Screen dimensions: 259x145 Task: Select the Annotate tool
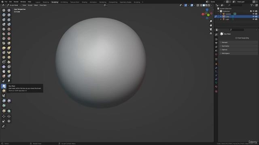[4, 126]
